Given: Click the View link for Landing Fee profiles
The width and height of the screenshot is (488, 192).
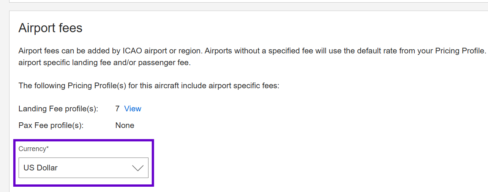Looking at the screenshot, I should [x=133, y=109].
